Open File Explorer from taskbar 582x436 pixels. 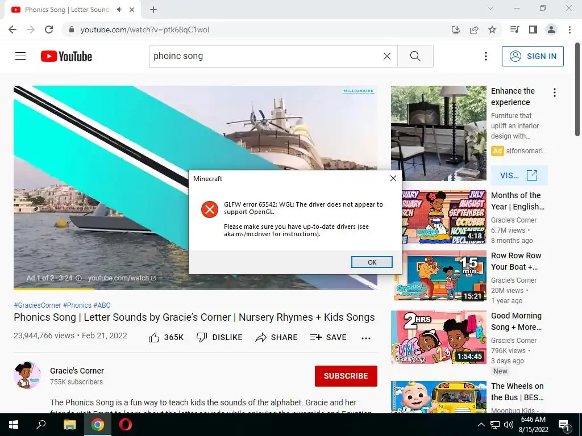(x=69, y=425)
